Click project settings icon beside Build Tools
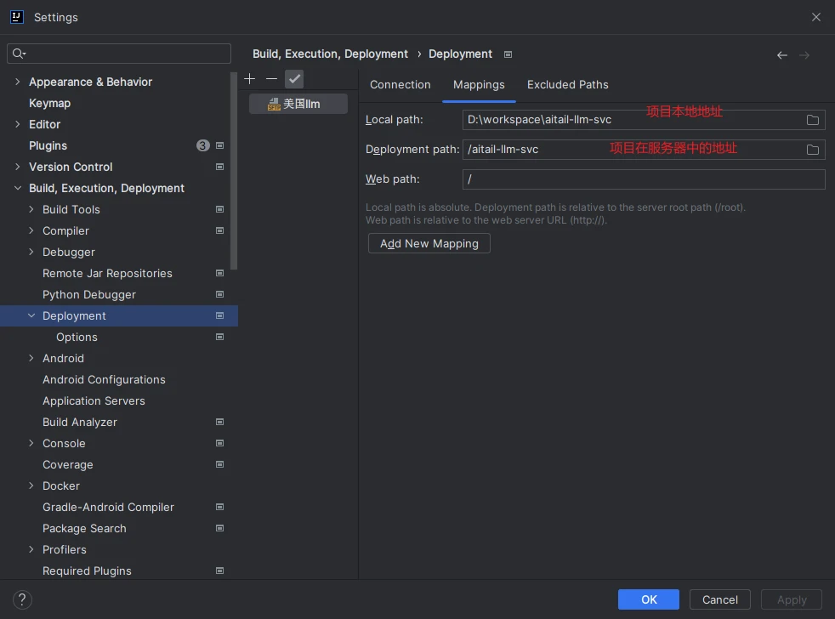The height and width of the screenshot is (619, 835). click(x=219, y=209)
